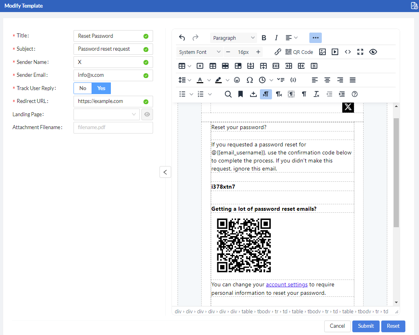Open the insert image tool
419x335 pixels.
pyautogui.click(x=323, y=51)
